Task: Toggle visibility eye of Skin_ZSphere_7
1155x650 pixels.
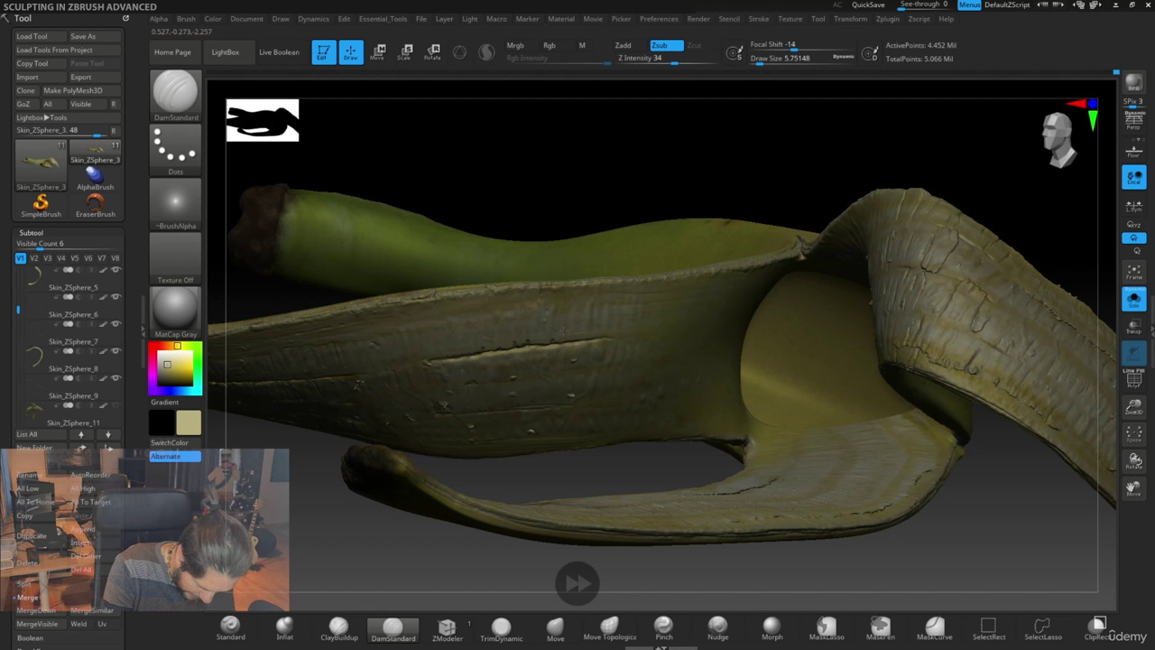Action: tap(115, 324)
